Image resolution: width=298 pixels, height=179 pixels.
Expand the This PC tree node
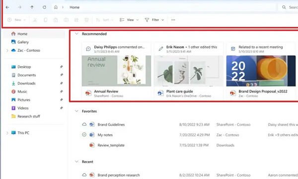coord(7,133)
